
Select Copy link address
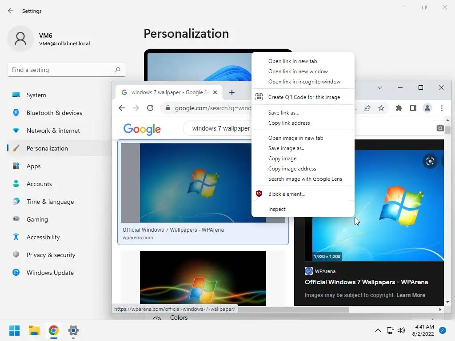(x=303, y=123)
